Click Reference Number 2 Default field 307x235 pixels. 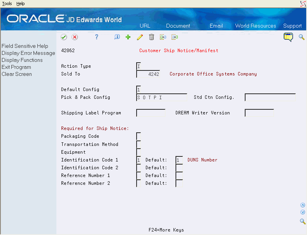click(179, 184)
